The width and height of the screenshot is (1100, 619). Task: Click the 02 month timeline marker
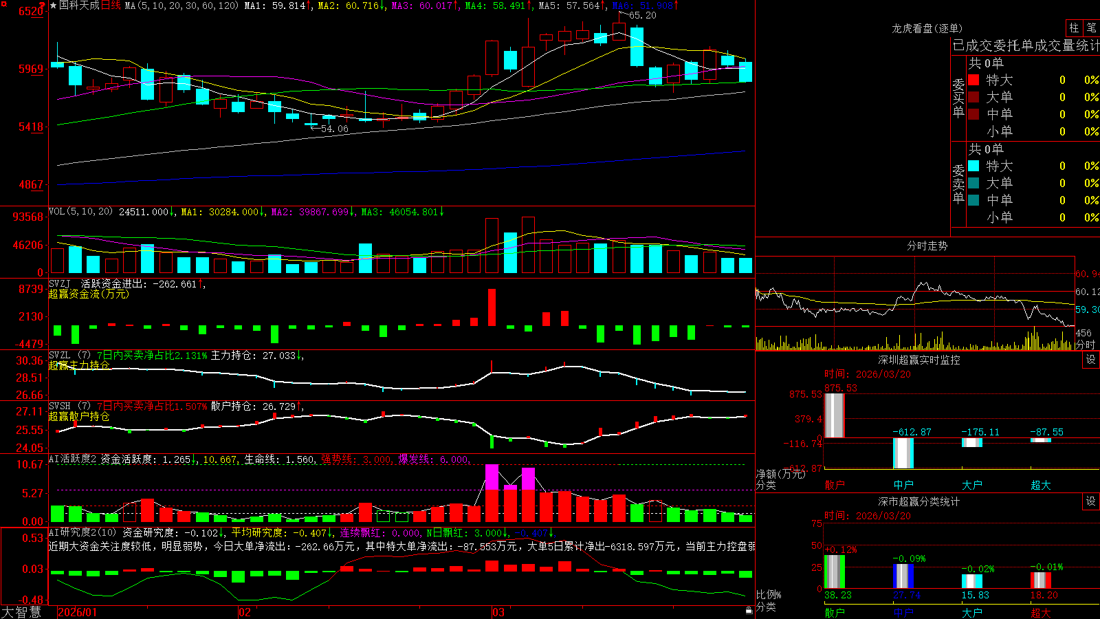pos(244,612)
